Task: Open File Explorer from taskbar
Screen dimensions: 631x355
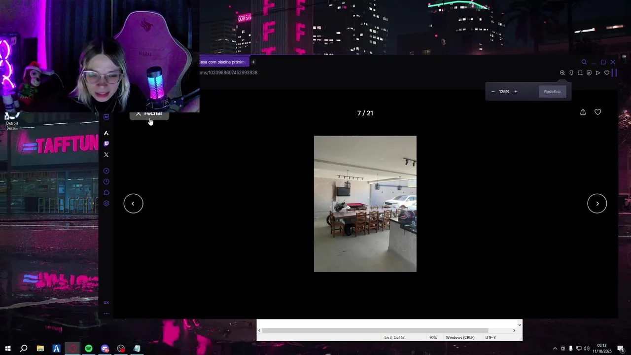Action: tap(40, 349)
